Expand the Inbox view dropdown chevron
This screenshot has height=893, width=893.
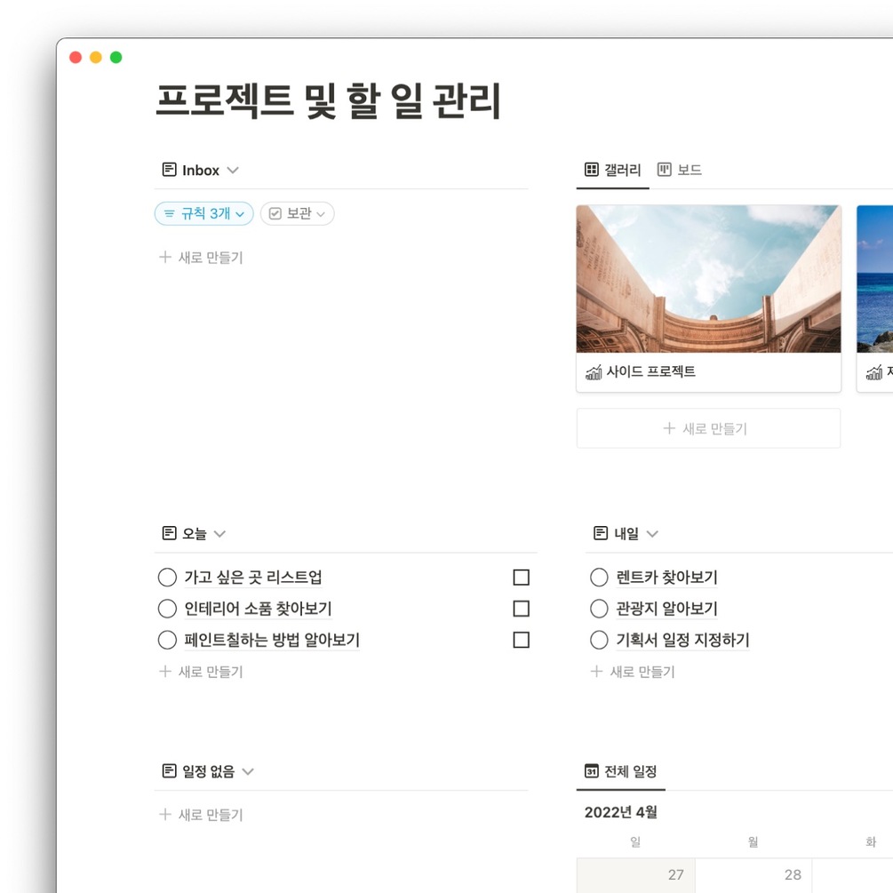coord(233,170)
